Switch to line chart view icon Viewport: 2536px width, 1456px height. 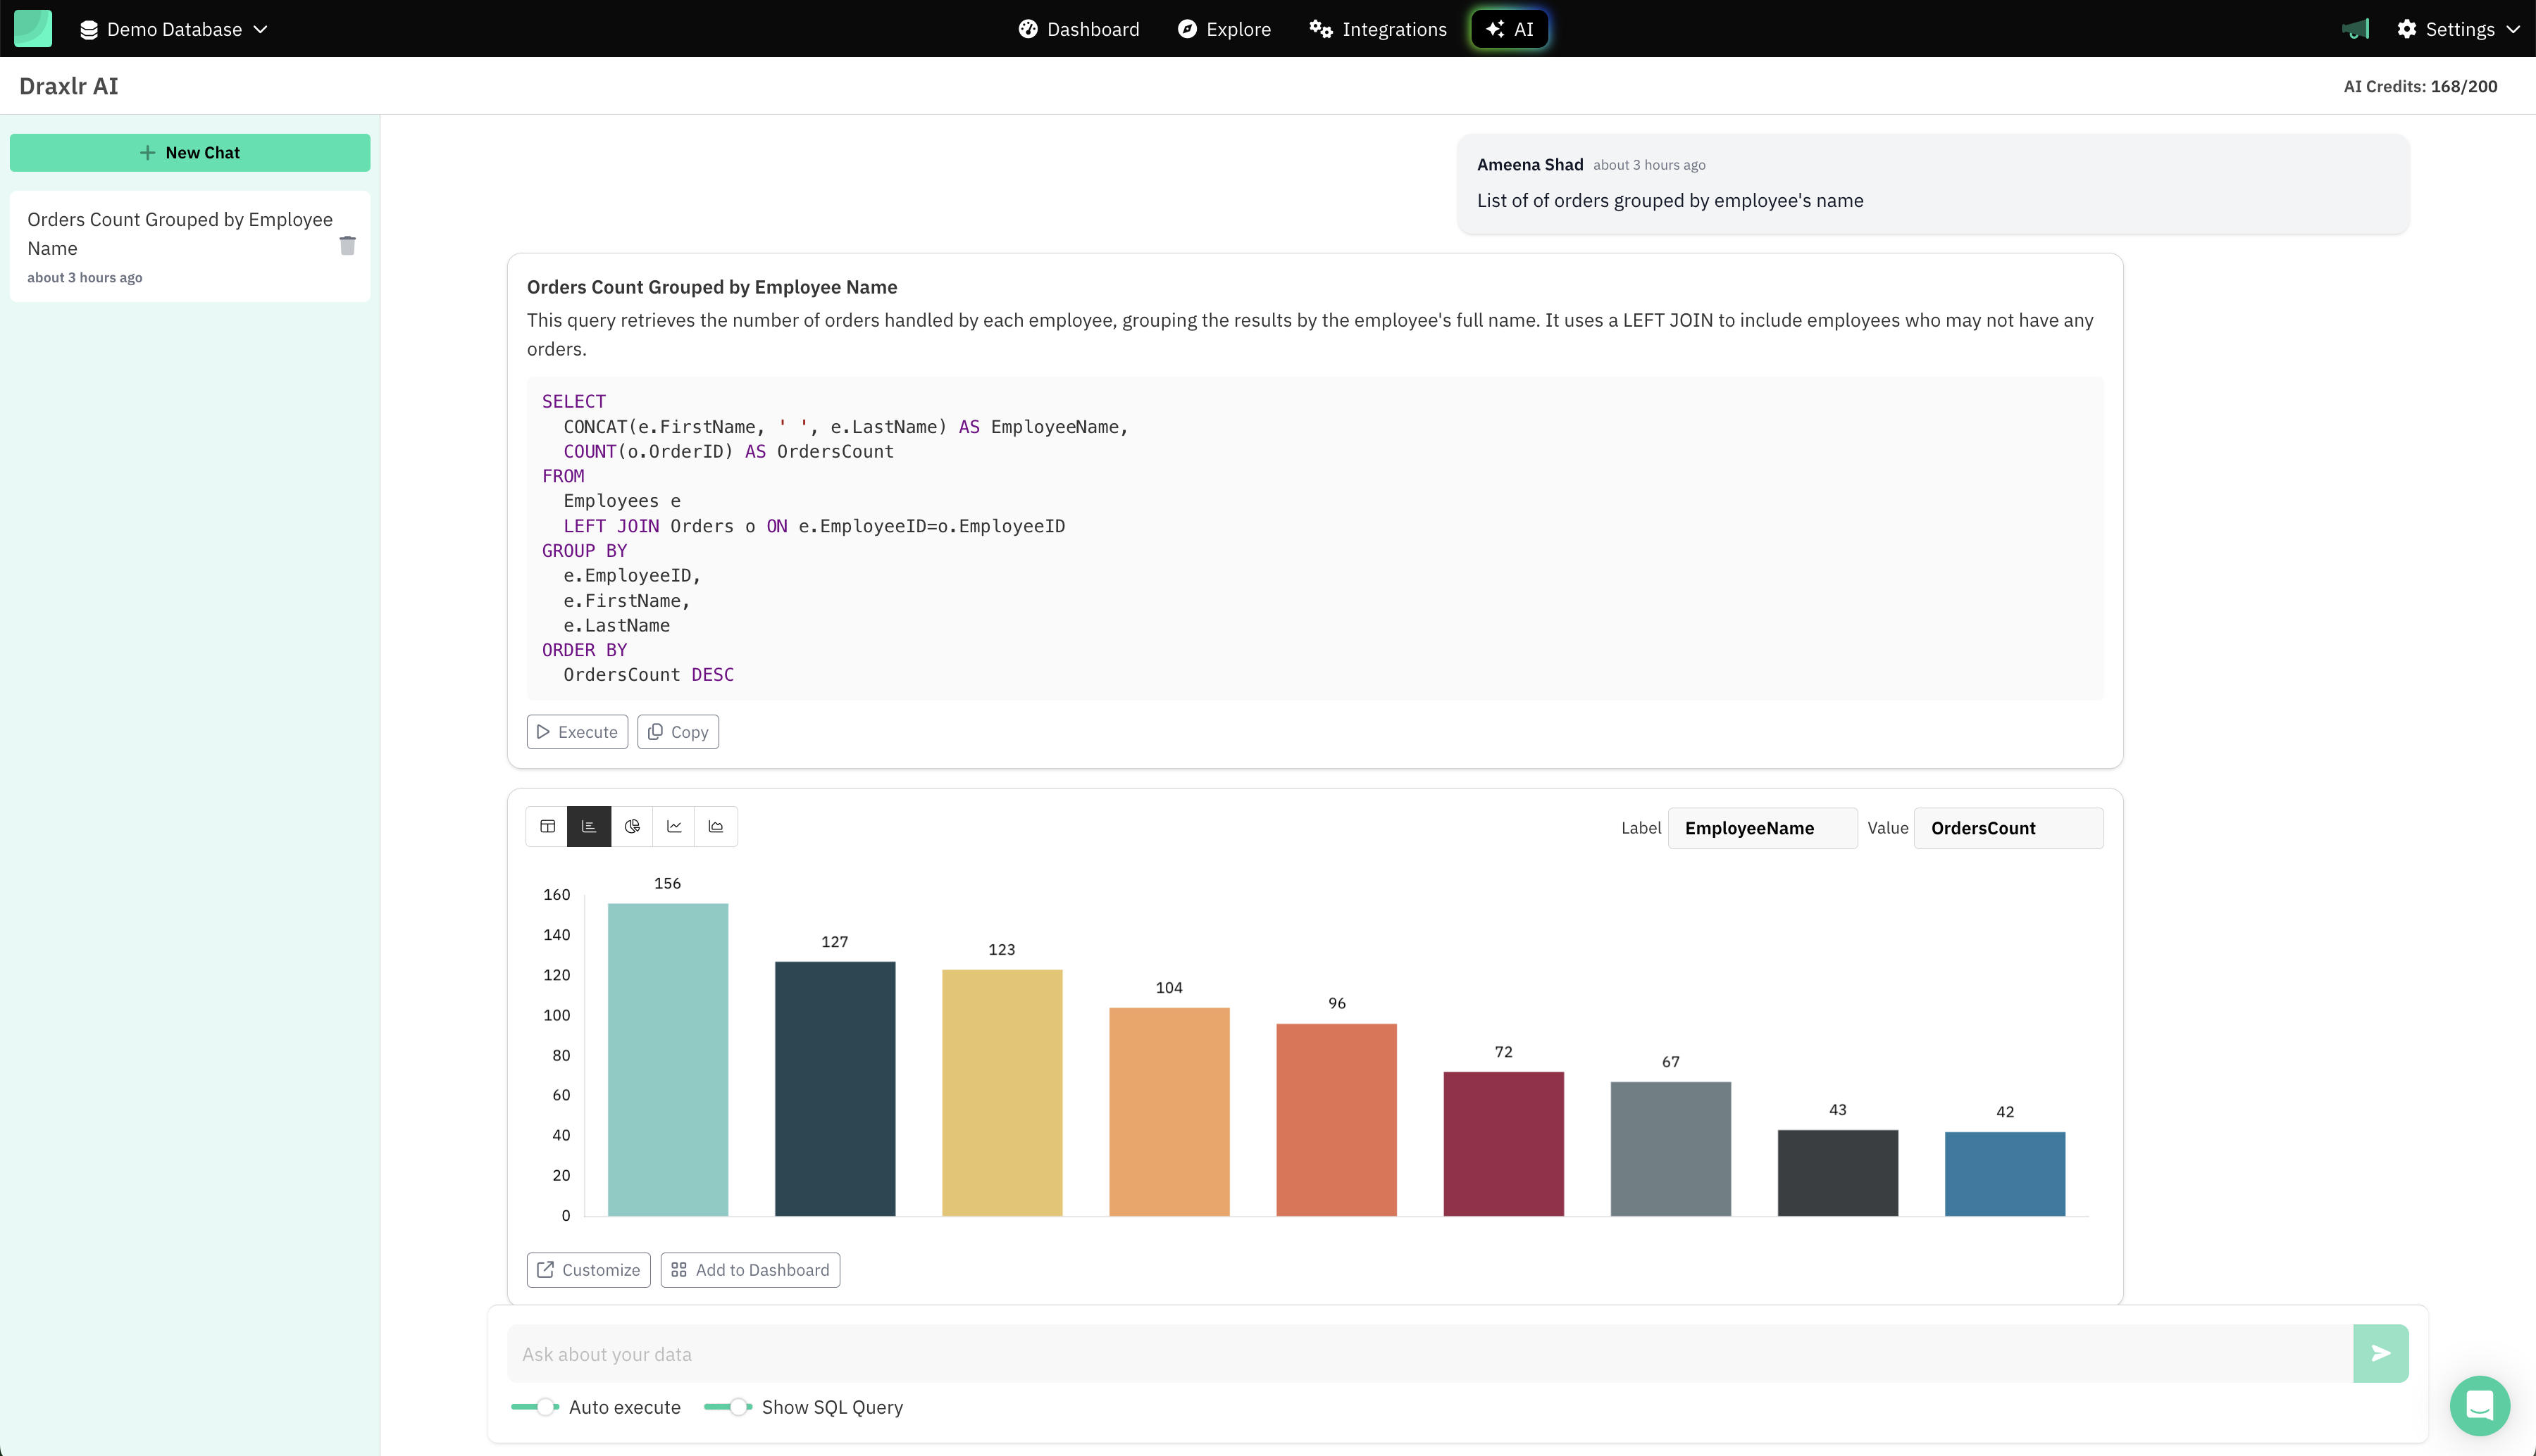click(674, 826)
